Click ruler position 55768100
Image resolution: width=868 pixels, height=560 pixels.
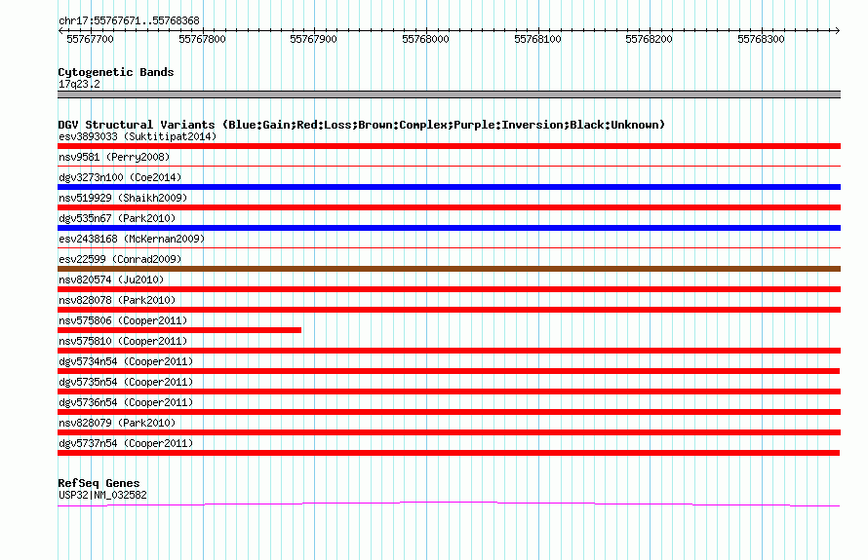tap(537, 39)
